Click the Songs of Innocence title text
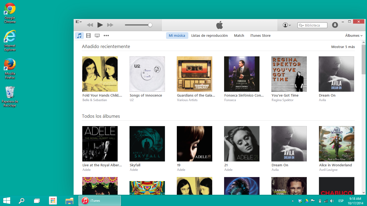The image size is (367, 206). (146, 95)
